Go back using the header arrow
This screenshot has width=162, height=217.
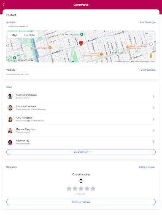(4, 5)
